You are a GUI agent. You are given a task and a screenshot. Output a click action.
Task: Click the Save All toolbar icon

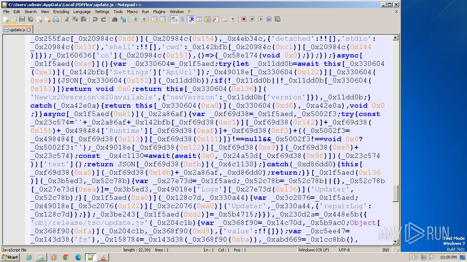tap(31, 19)
